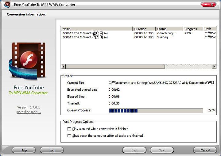
Task: Select the first file row being converted
Action: point(139,33)
